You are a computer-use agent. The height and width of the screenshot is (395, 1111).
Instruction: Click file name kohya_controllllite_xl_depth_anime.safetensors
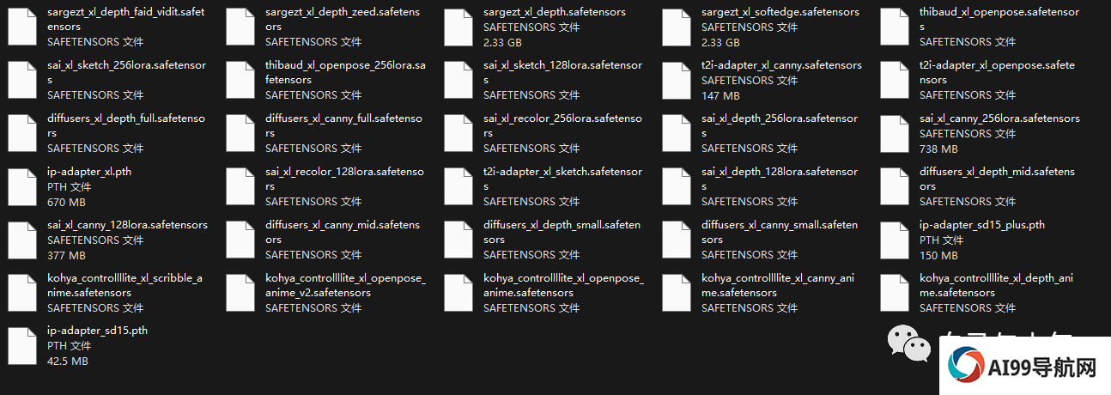coord(996,285)
